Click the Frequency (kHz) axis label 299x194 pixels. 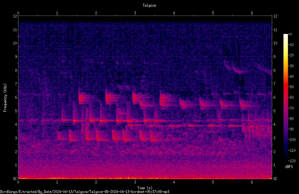click(5, 98)
